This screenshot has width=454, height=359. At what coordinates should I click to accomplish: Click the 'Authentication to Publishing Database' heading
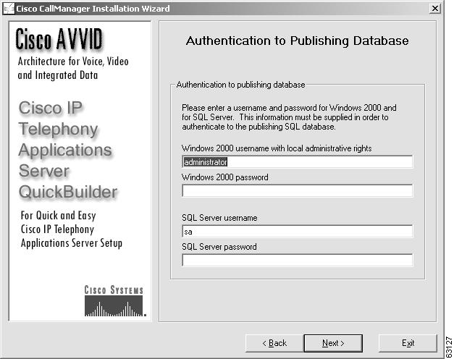point(298,41)
